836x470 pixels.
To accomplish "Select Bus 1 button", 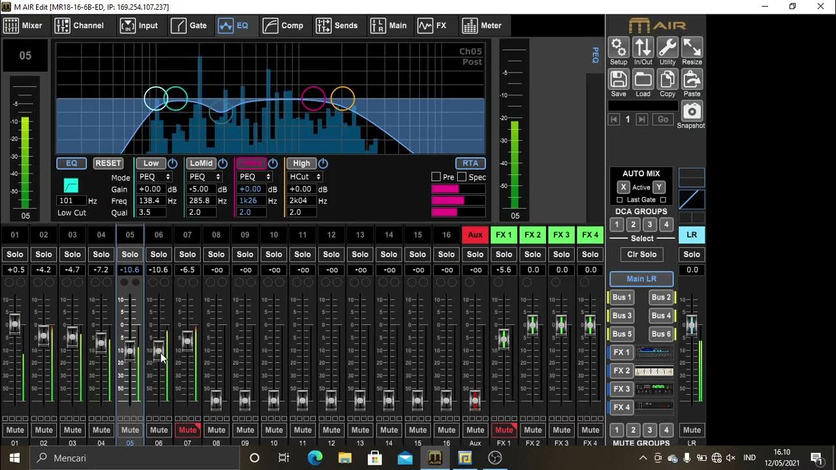I will click(622, 297).
